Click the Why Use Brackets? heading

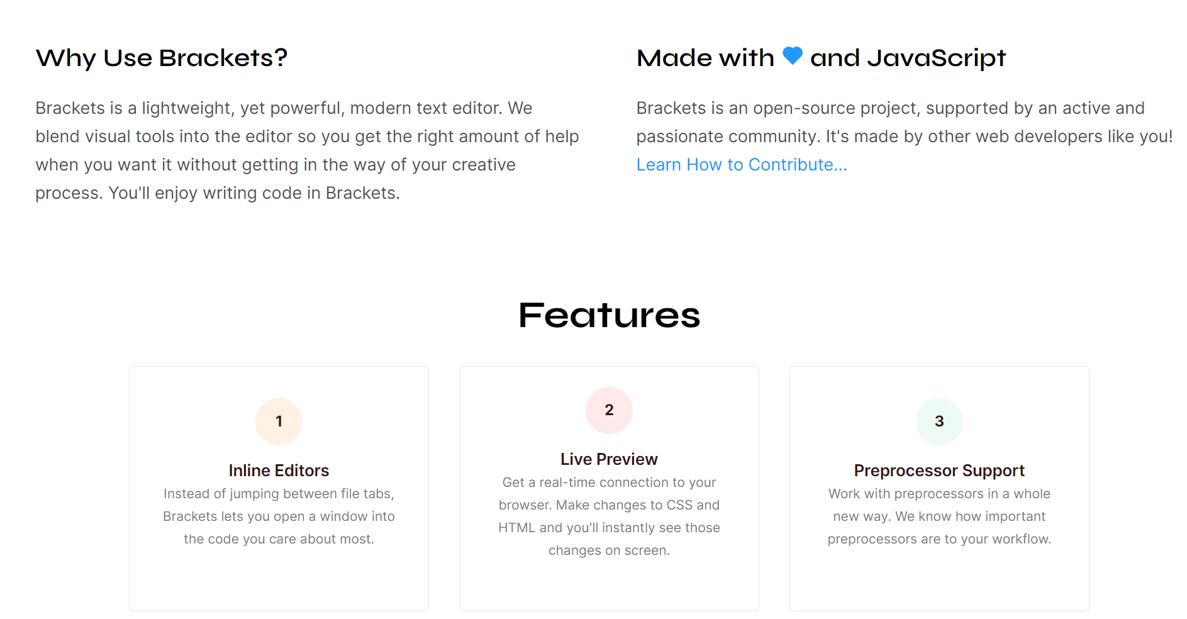coord(162,58)
